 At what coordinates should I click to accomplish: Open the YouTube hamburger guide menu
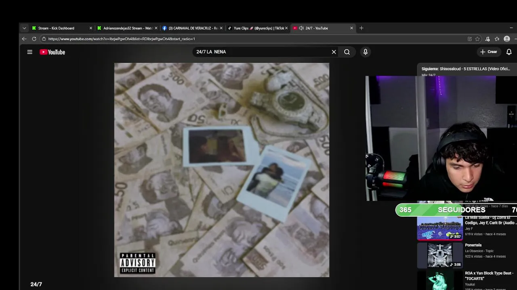(x=29, y=52)
